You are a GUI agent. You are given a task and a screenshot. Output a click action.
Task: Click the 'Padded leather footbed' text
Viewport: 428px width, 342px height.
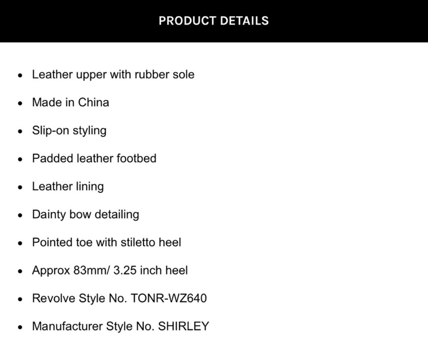click(94, 158)
